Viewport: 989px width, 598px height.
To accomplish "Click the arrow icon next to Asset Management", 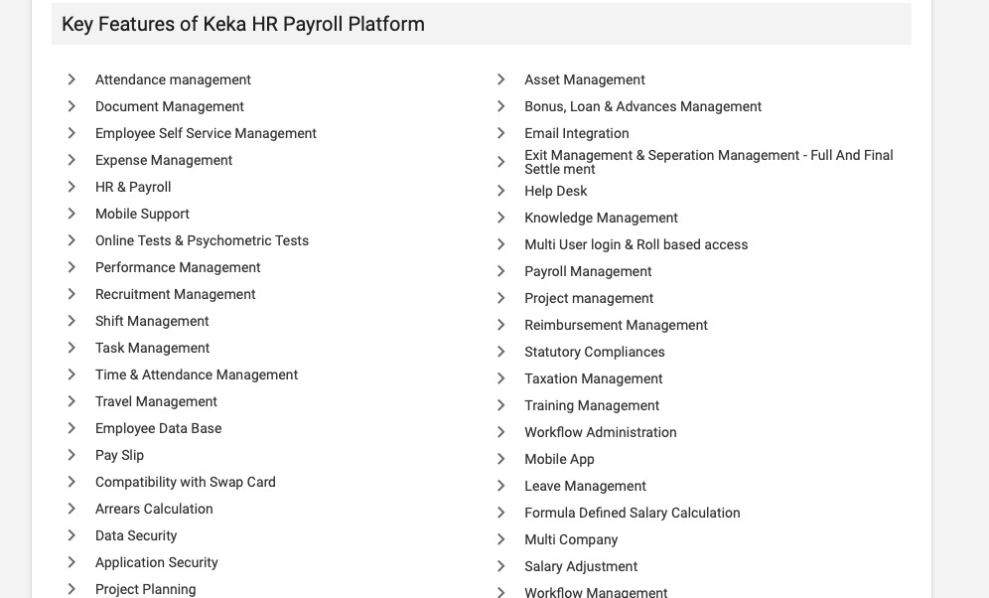I will coord(501,79).
